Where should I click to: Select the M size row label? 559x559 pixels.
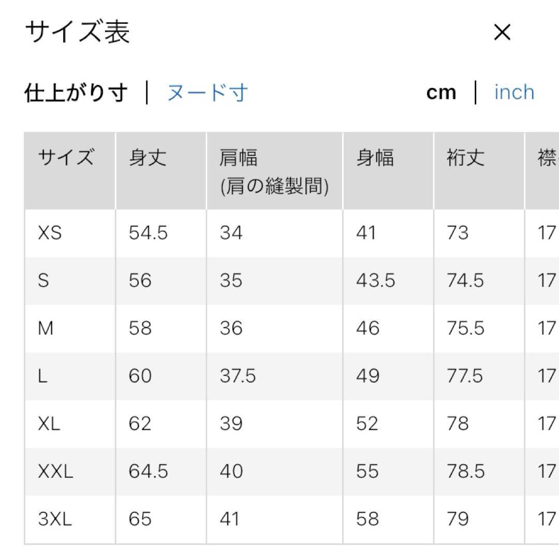[46, 328]
